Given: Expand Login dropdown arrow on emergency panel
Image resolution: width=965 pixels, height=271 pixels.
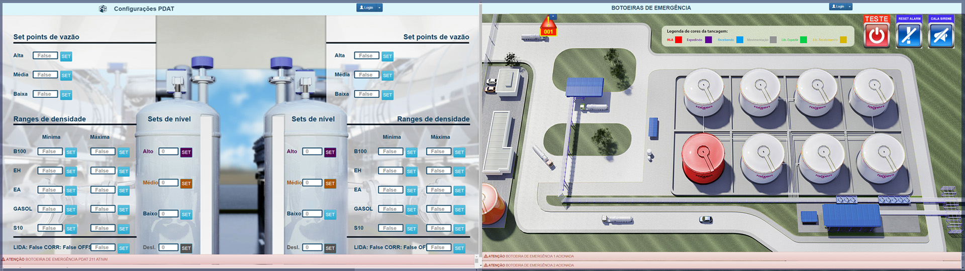Looking at the screenshot, I should tap(849, 7).
